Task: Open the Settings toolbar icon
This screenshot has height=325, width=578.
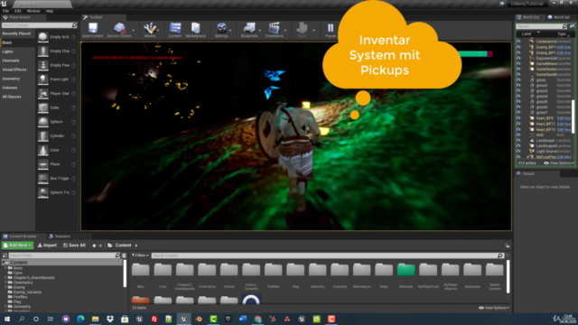Action: point(221,28)
